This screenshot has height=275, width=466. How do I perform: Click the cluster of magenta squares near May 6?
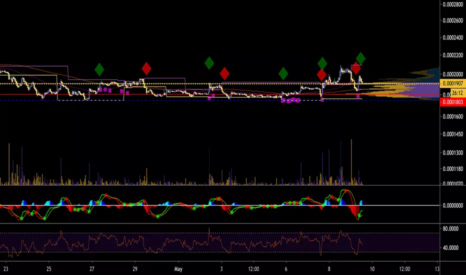pos(290,100)
